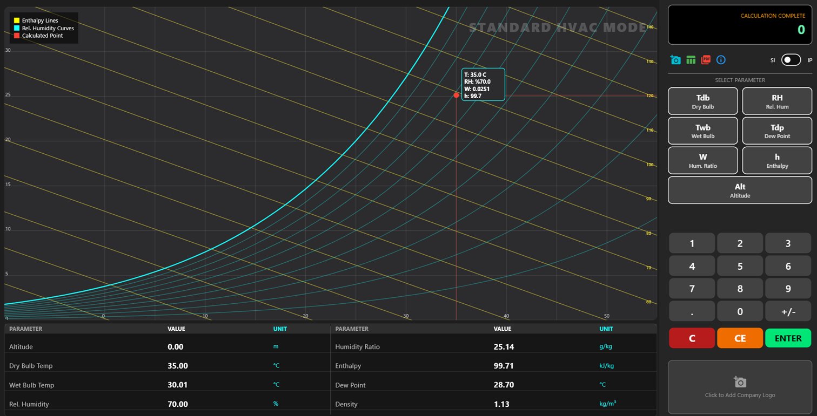The height and width of the screenshot is (416, 817).
Task: Click the calculation result display field
Action: [740, 25]
